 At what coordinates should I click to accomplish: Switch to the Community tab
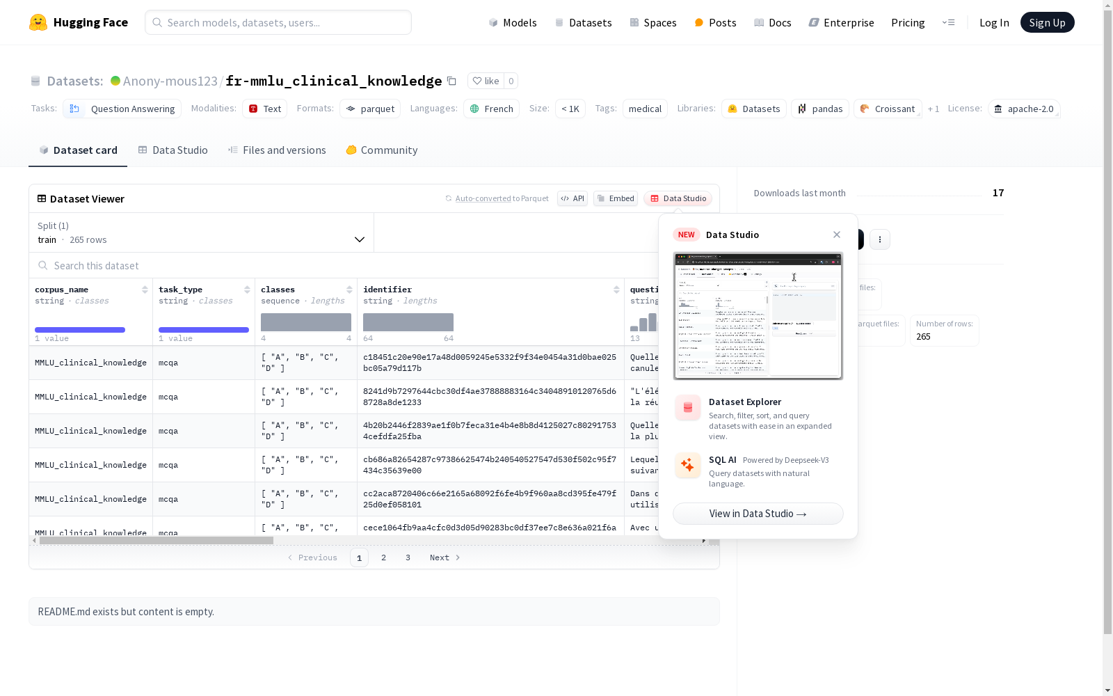click(382, 150)
